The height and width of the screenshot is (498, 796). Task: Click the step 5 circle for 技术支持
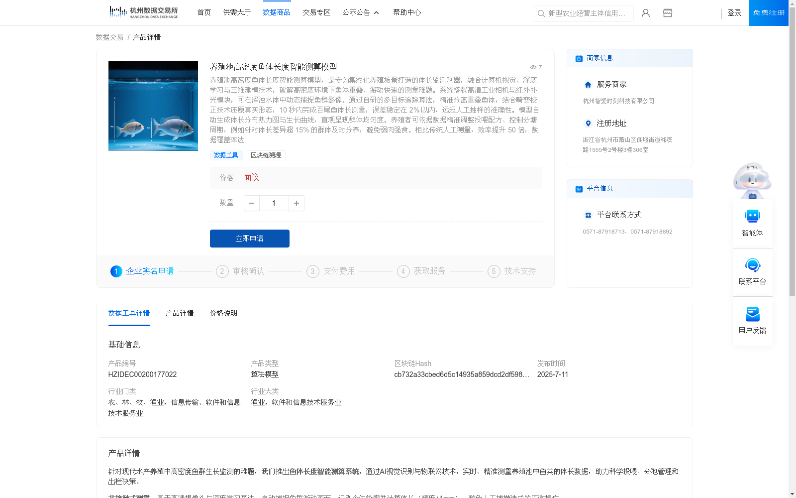[494, 271]
